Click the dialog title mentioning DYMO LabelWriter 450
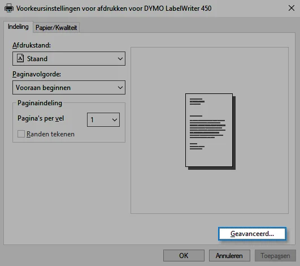 [x=114, y=8]
